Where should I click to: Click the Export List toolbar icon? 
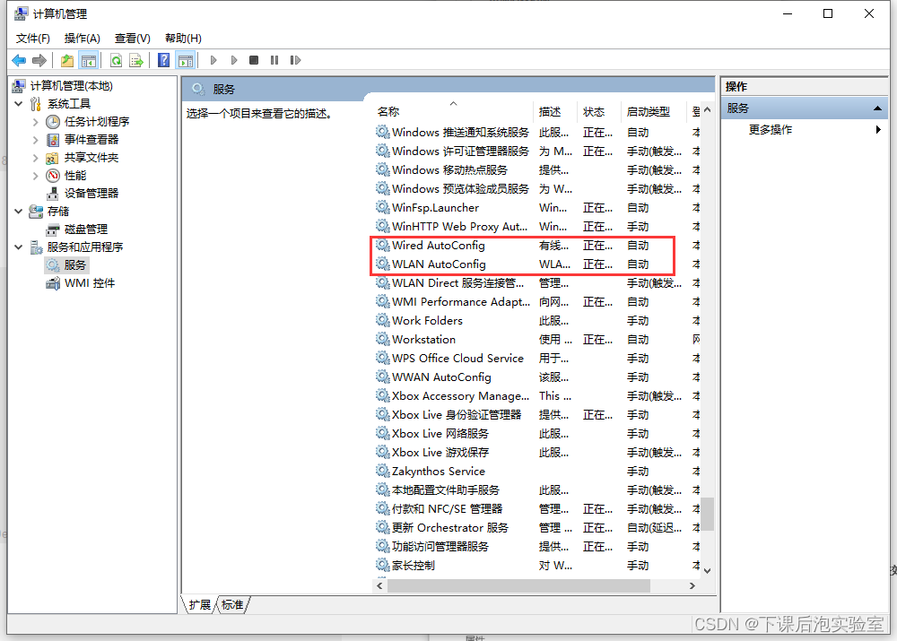click(136, 60)
